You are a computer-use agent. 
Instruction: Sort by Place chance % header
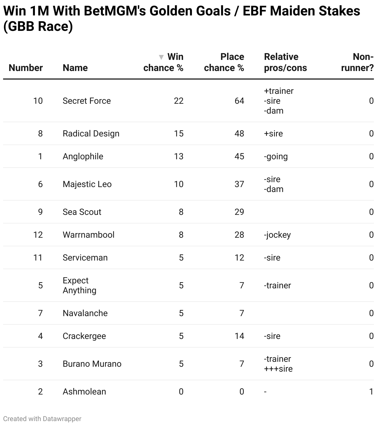[x=224, y=62]
